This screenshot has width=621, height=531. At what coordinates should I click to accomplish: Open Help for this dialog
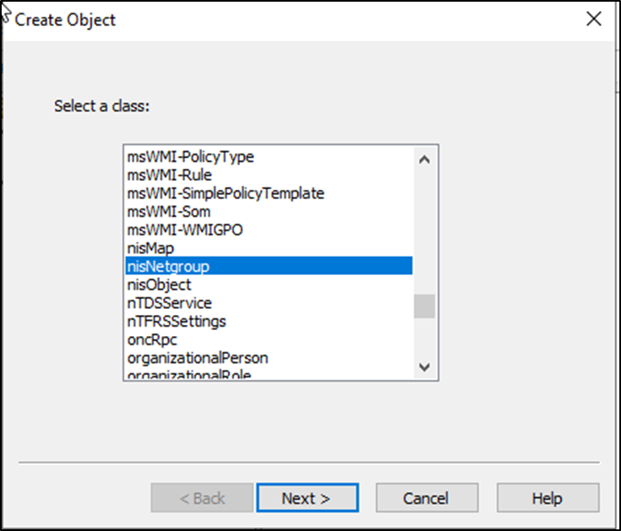click(547, 498)
